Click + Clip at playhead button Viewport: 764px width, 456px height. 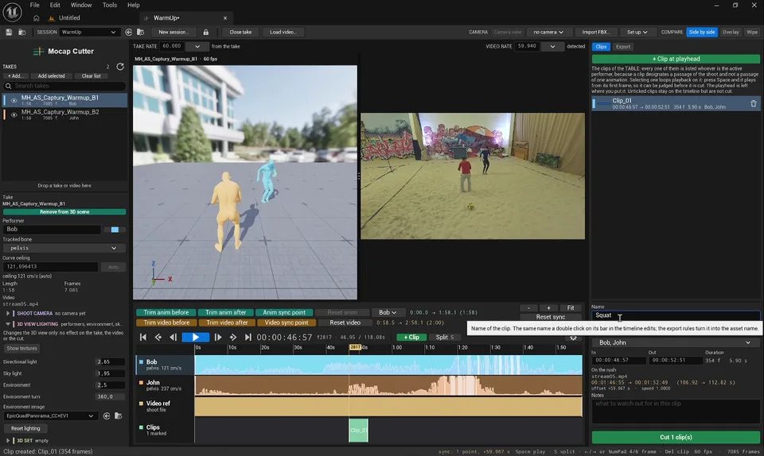pyautogui.click(x=676, y=59)
